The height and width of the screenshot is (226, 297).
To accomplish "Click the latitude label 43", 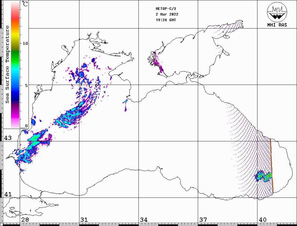I will (8, 138).
